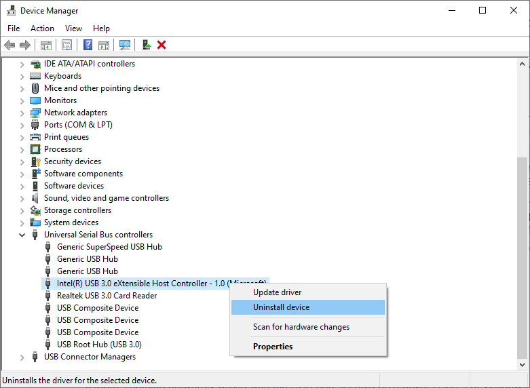Collapse the Universal Serial Bus controllers node

tap(22, 235)
